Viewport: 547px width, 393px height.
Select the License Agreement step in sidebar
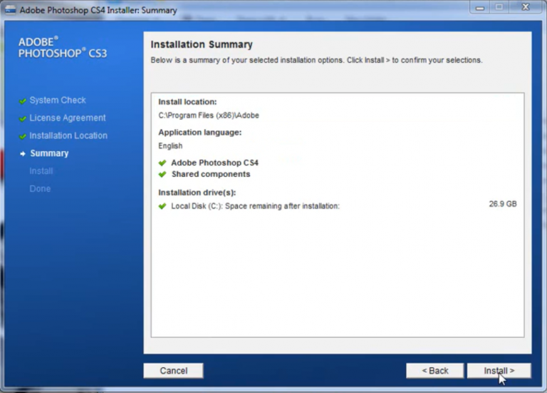pyautogui.click(x=68, y=118)
